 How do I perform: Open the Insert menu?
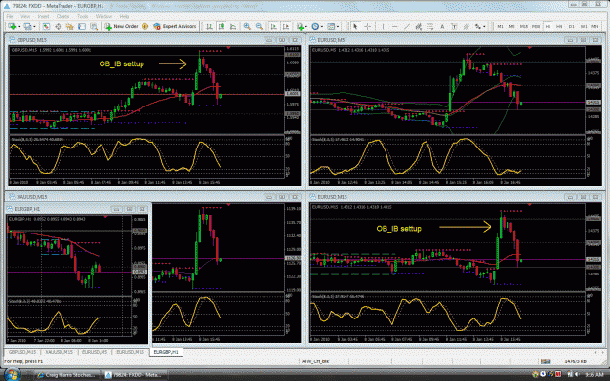(x=44, y=17)
